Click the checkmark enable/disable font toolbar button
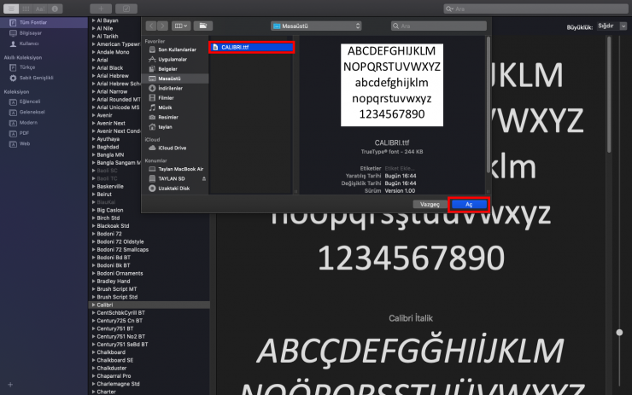632x395 pixels. coord(126,9)
